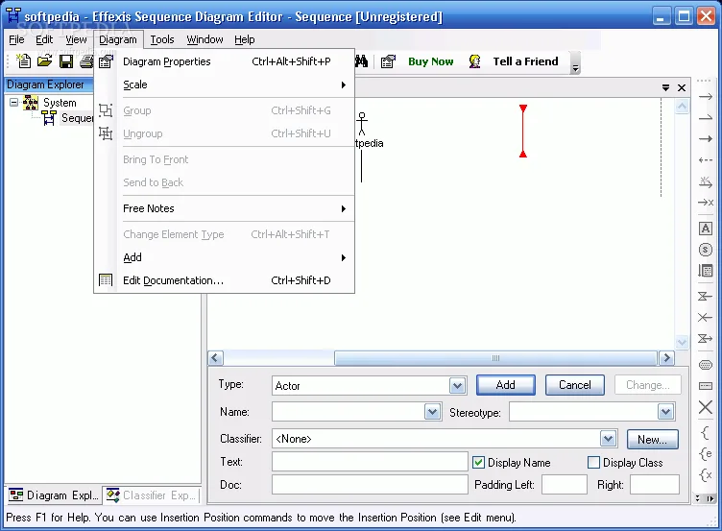The image size is (722, 531).
Task: Open the Help menu
Action: tap(245, 39)
